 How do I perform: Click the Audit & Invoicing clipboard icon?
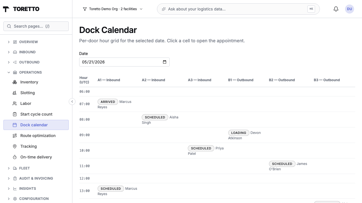(x=15, y=178)
